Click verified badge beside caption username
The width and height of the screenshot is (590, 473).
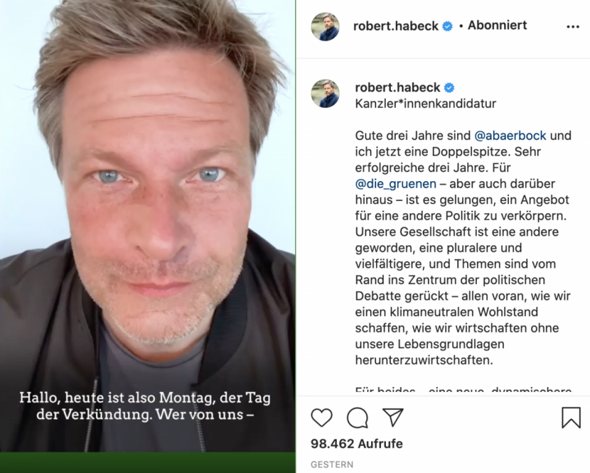449,88
